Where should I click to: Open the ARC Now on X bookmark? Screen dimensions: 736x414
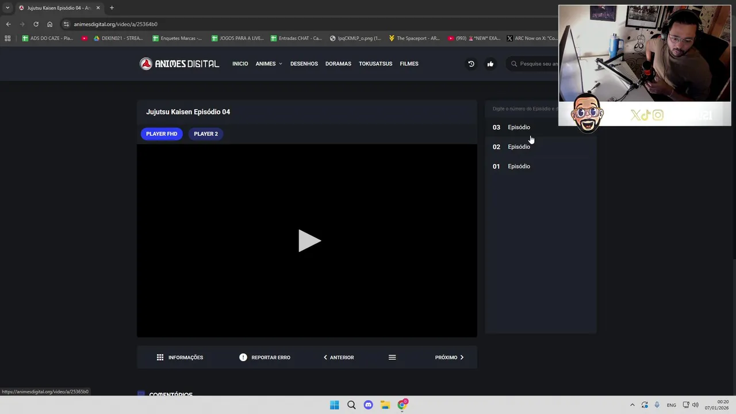coord(532,39)
